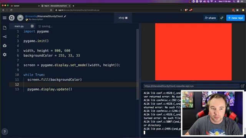Click the yellow browser profile icon
The image size is (246, 138).
[x=243, y=10]
